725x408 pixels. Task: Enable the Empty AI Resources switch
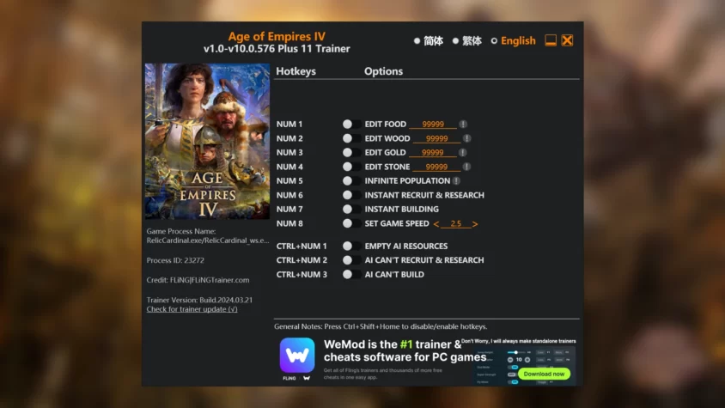click(351, 247)
